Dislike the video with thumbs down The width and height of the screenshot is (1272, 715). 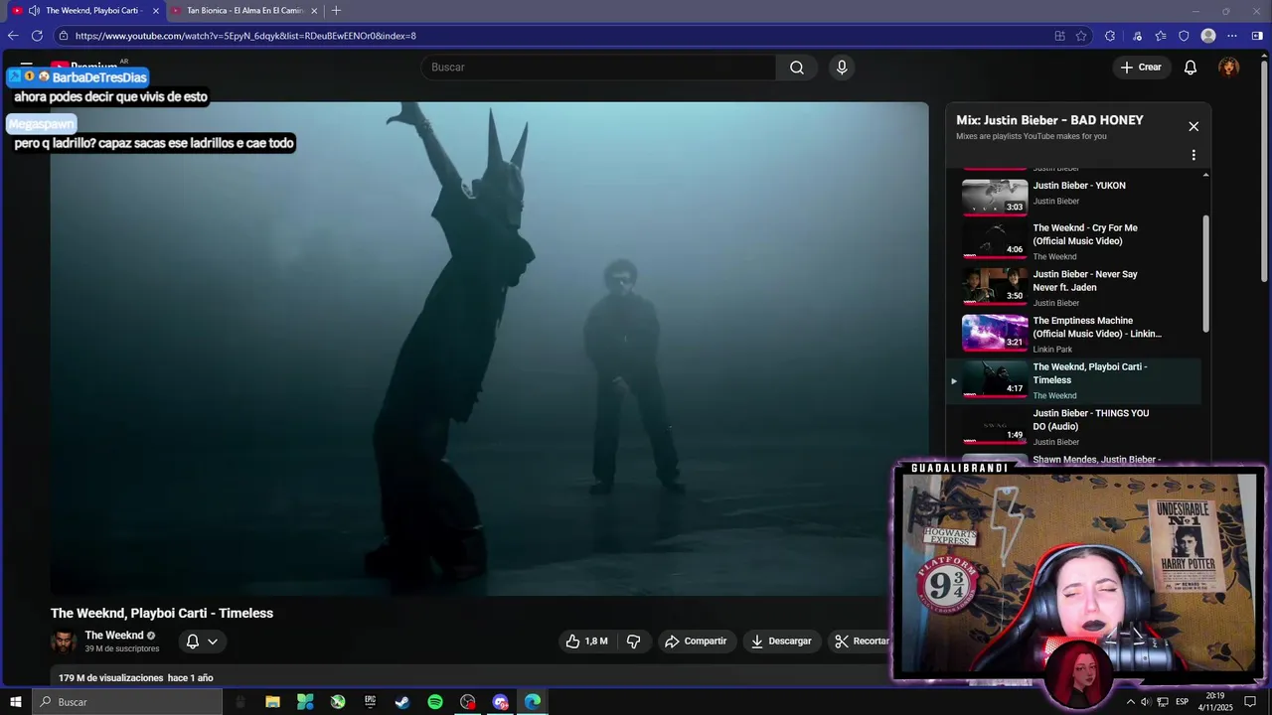tap(633, 642)
